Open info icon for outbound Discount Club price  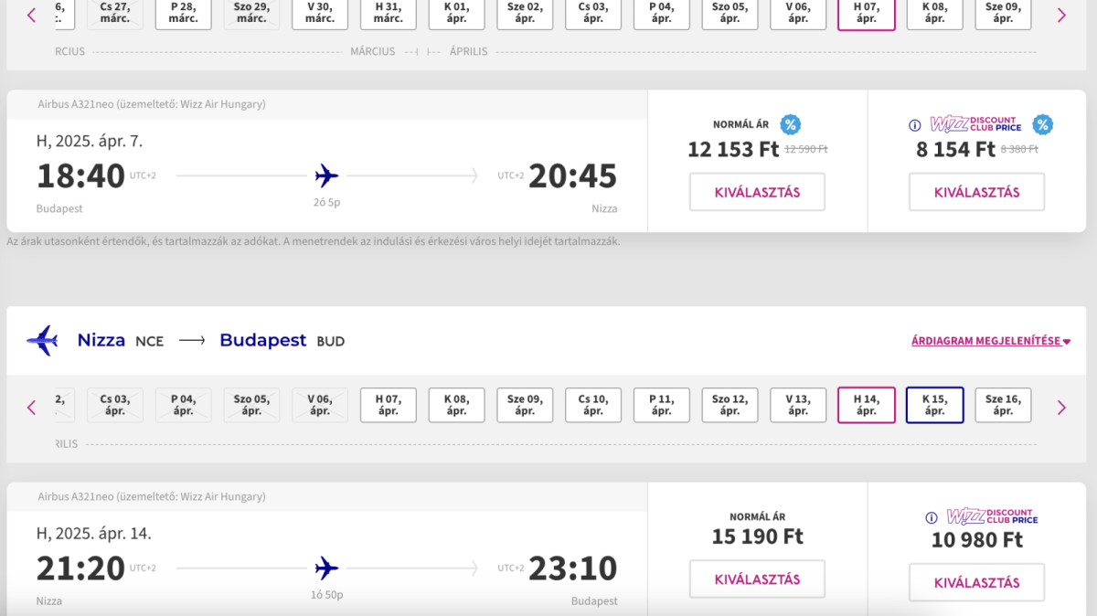click(x=914, y=125)
